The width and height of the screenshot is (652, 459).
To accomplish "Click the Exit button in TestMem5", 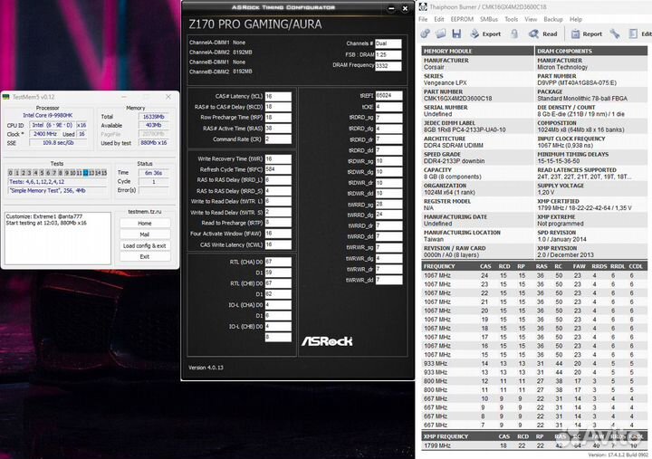I will [x=145, y=256].
